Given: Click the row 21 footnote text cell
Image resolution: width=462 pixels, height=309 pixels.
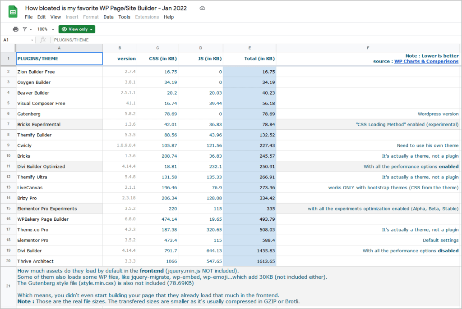Looking at the screenshot, I should pyautogui.click(x=238, y=286).
